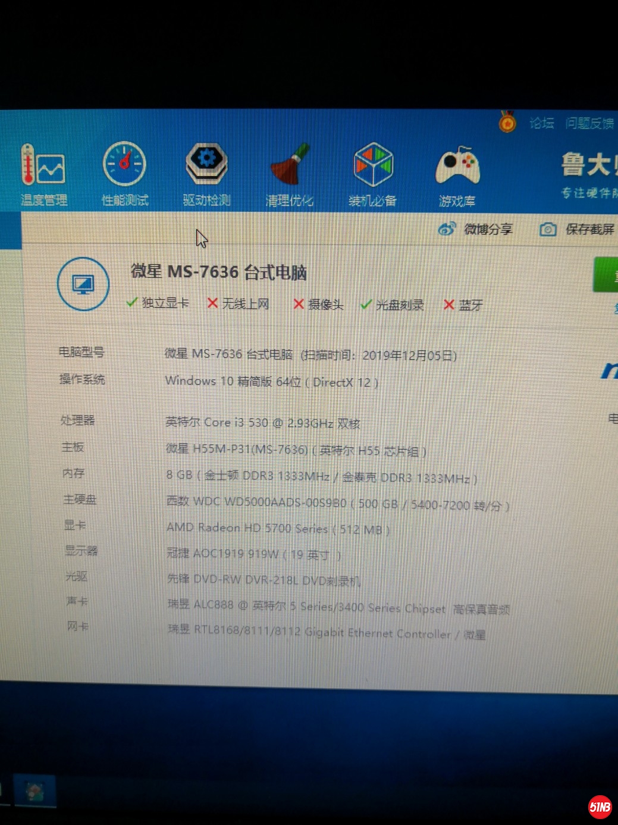Click the round computer monitor icon
The image size is (618, 825).
click(x=83, y=284)
